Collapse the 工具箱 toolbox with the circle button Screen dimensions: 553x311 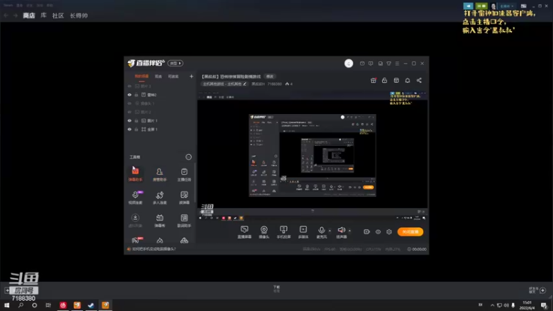pyautogui.click(x=189, y=157)
